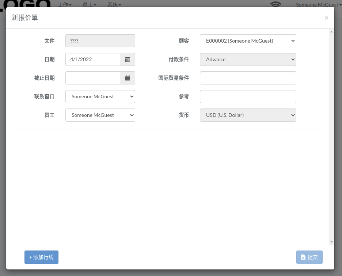This screenshot has height=276, width=342.
Task: Open the Someone McGuest user menu
Action: [x=319, y=5]
